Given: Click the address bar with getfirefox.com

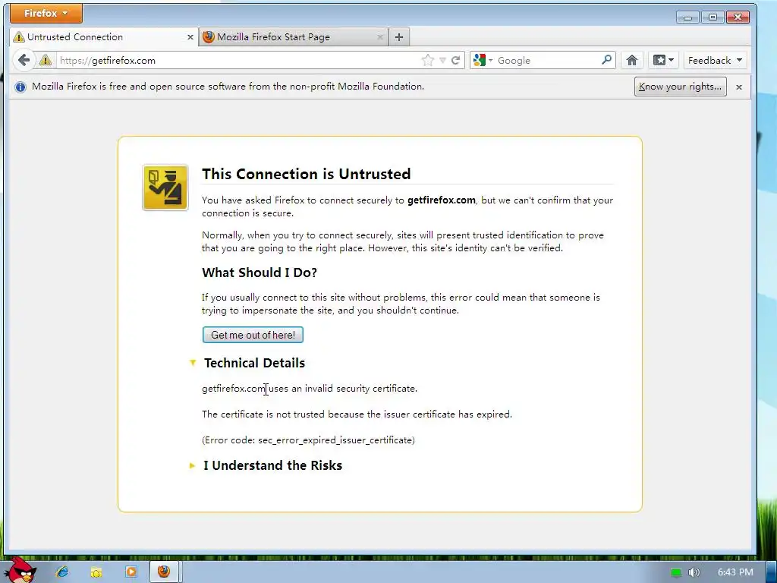Looking at the screenshot, I should click(x=238, y=61).
